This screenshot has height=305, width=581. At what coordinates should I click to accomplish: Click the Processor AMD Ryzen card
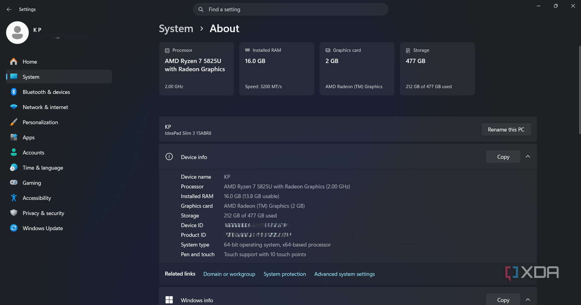tap(196, 69)
